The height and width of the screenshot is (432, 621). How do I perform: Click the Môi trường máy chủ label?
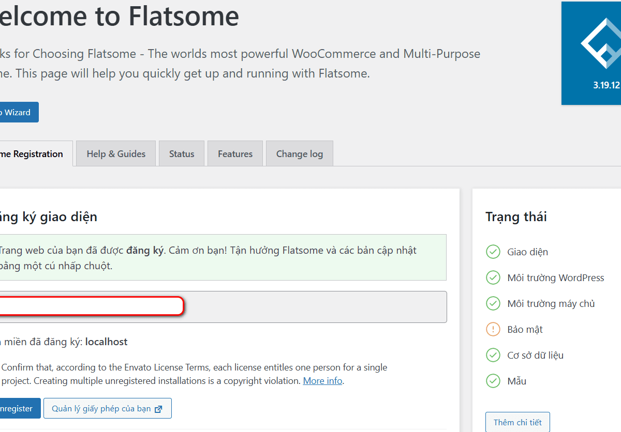(551, 304)
